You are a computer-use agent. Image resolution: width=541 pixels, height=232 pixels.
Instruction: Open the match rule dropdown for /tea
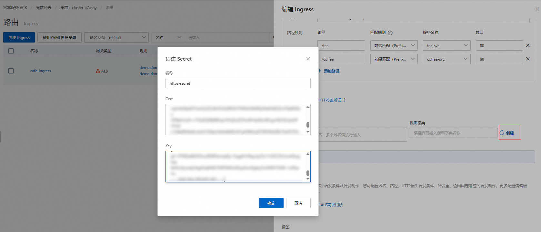[x=394, y=45]
